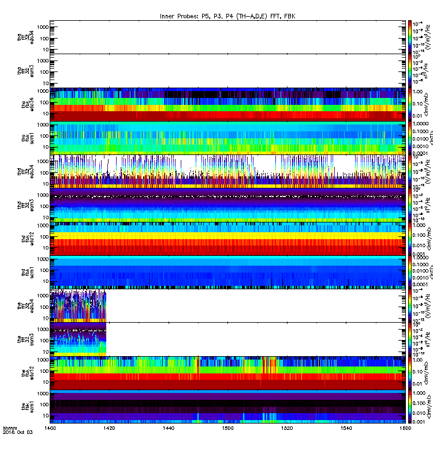Click the 10 frequency tick of the fbk scm1 panel
433x461 pixels.
(46, 415)
